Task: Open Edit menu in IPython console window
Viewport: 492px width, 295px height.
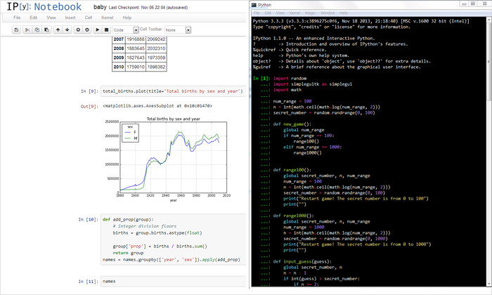Action: tap(268, 13)
